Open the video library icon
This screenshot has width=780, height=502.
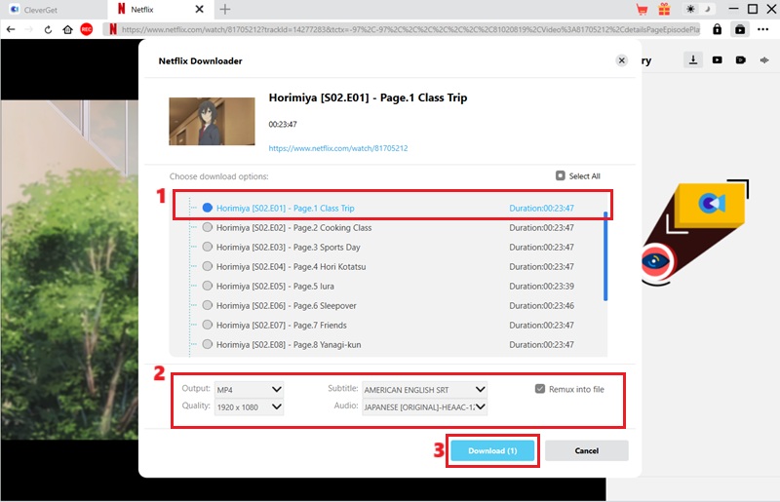click(717, 60)
